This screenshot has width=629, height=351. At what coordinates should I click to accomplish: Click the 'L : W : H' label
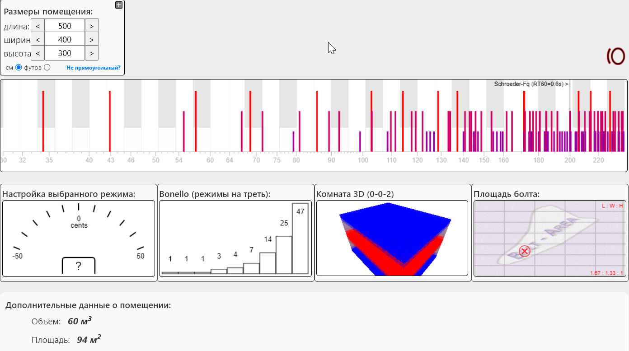(x=612, y=206)
